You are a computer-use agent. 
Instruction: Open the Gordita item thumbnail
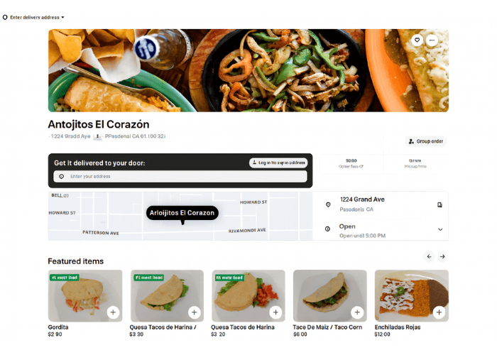pos(85,296)
